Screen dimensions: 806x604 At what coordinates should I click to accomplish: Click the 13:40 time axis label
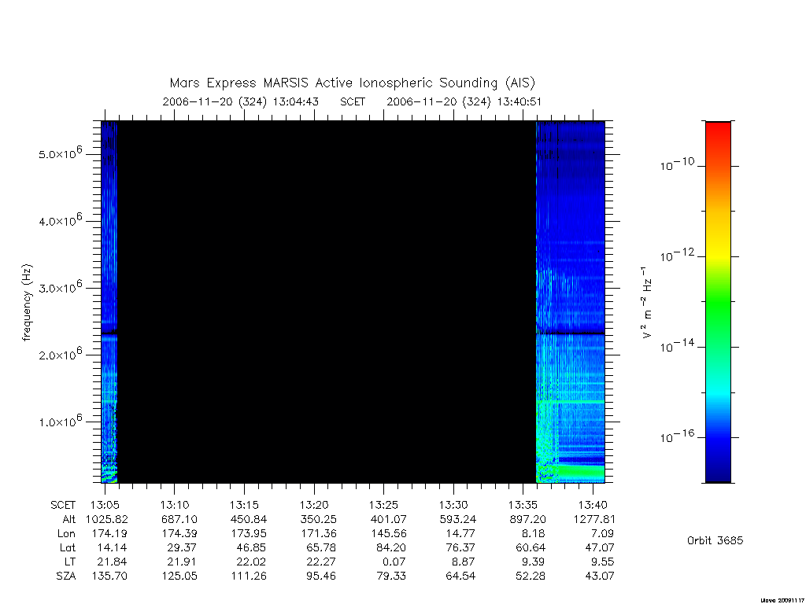tap(593, 505)
